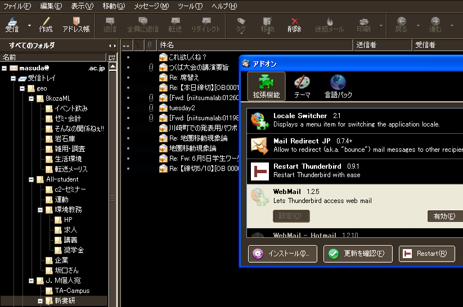
Task: Click the 受信 (Get Mail) toolbar icon
Action: click(12, 25)
